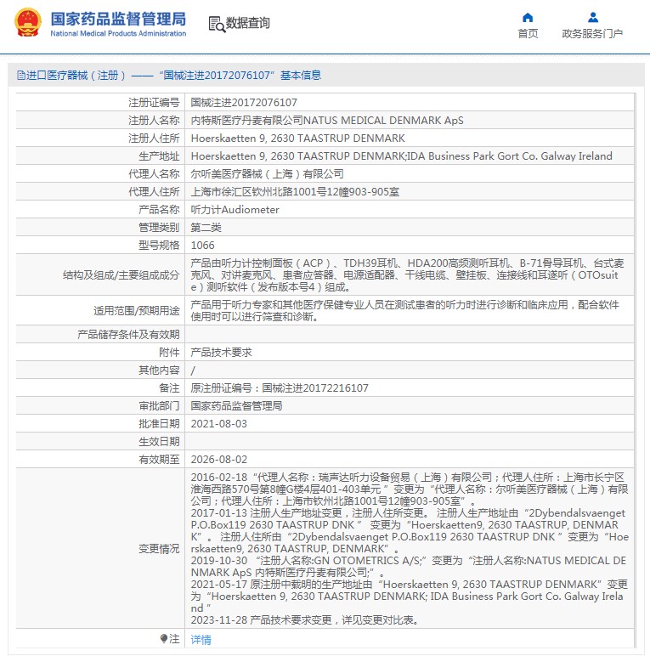Go to 首页 via the home icon
The width and height of the screenshot is (650, 656).
528,18
